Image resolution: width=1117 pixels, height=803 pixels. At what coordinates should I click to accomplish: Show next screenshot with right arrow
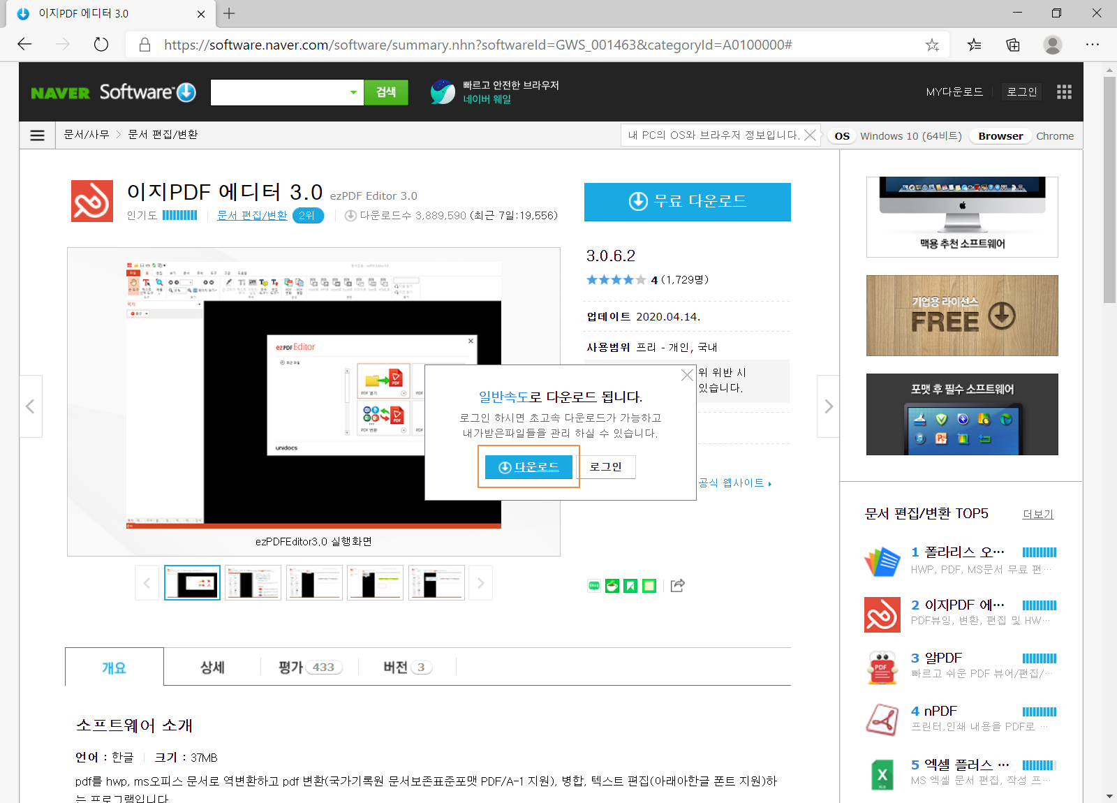[x=828, y=406]
